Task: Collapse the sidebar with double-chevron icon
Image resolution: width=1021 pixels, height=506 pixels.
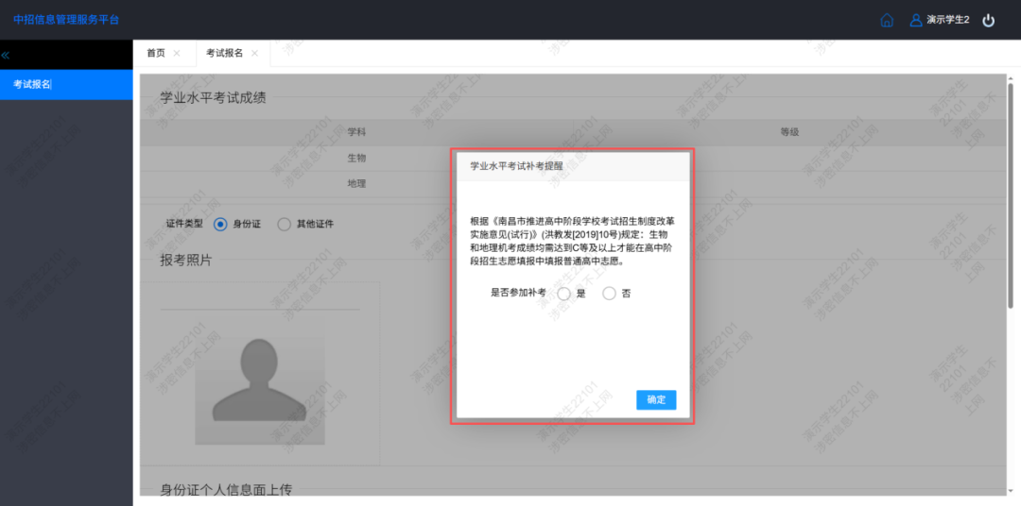Action: click(6, 55)
